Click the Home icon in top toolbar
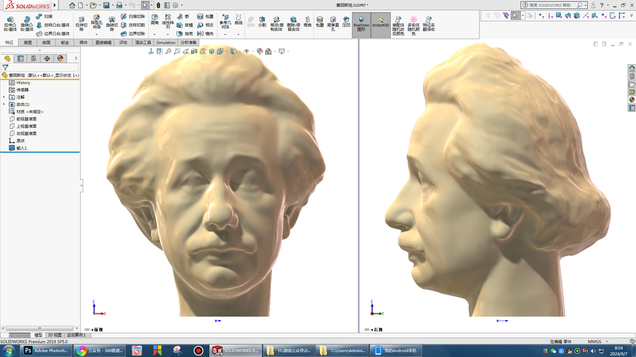This screenshot has width=636, height=357. click(72, 5)
